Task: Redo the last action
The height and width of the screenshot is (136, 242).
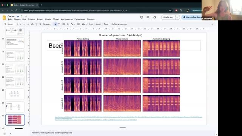Action: (28, 24)
